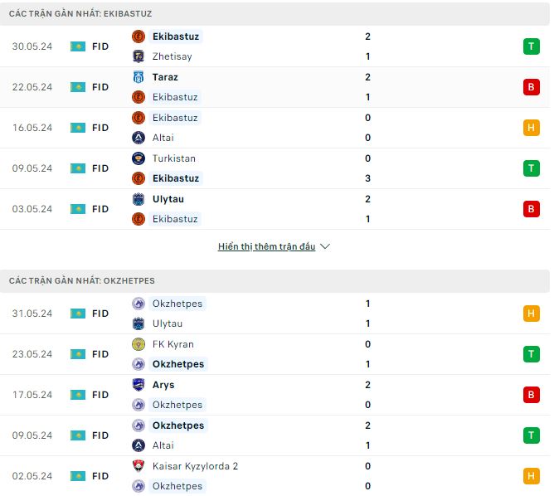
Task: Click the red B badge for Taraz match
Action: (x=531, y=87)
